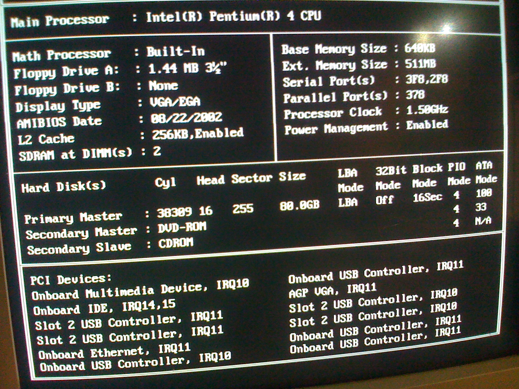Screen dimensions: 519x389
Task: Click the "ATA Mode" column header
Action: pos(486,172)
